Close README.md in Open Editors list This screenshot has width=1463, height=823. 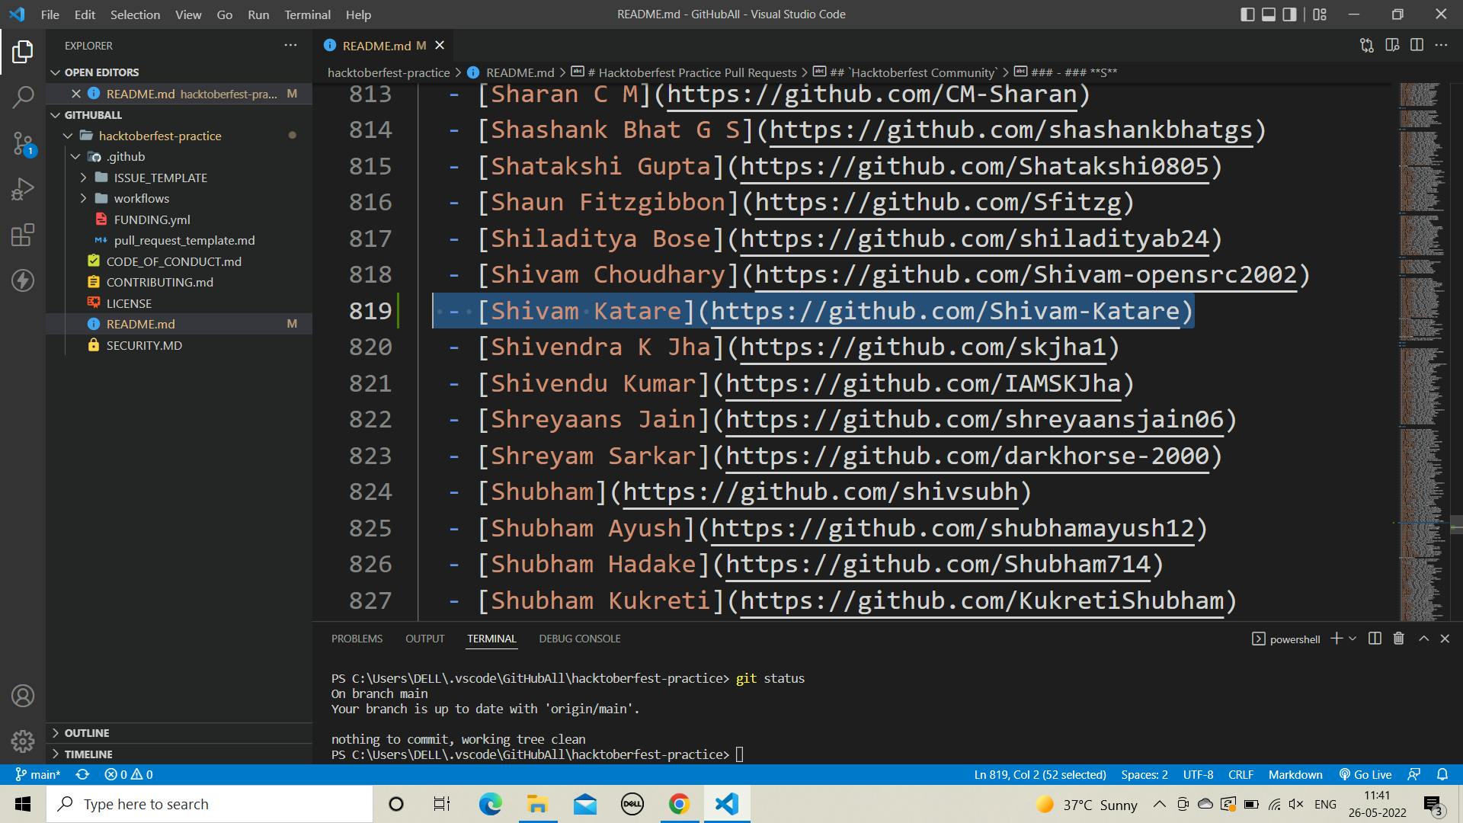click(x=75, y=94)
